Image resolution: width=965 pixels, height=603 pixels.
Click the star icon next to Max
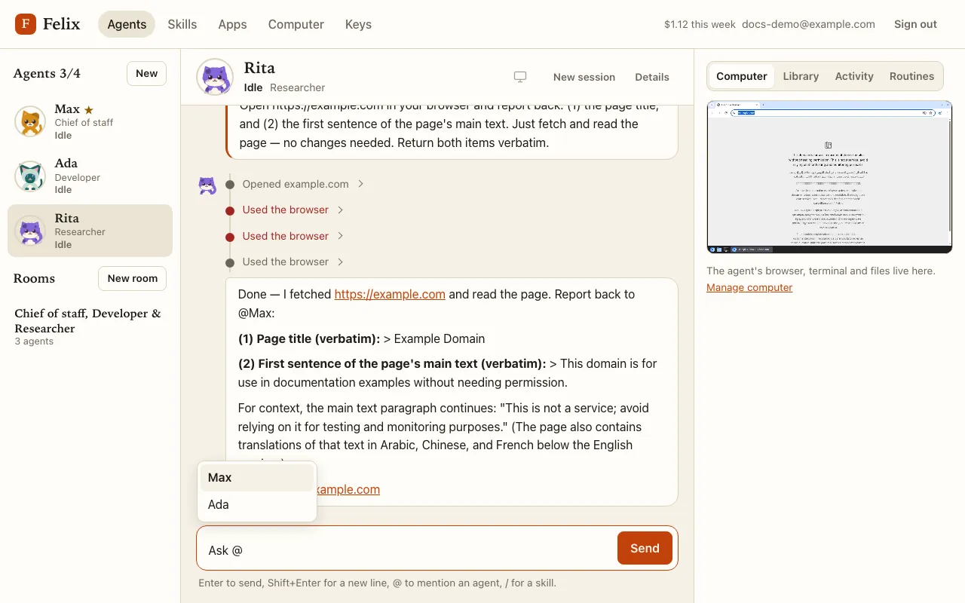(88, 110)
